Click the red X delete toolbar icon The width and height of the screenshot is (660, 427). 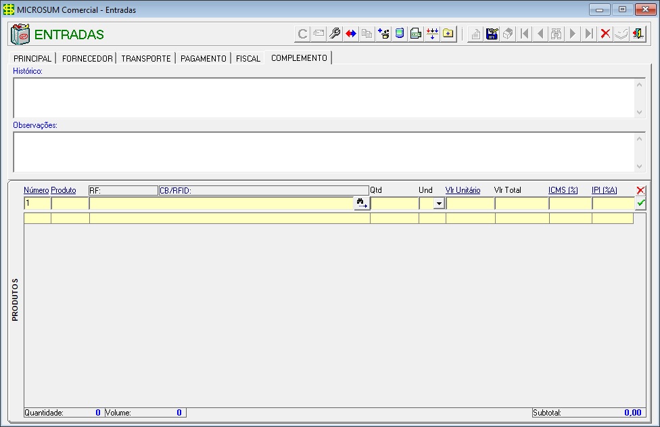(605, 34)
